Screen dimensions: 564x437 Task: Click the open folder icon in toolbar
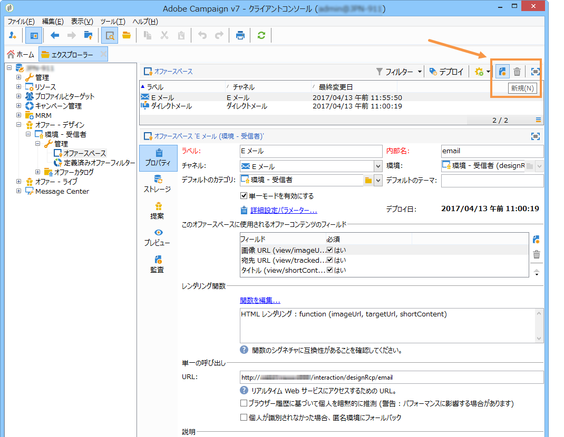127,35
